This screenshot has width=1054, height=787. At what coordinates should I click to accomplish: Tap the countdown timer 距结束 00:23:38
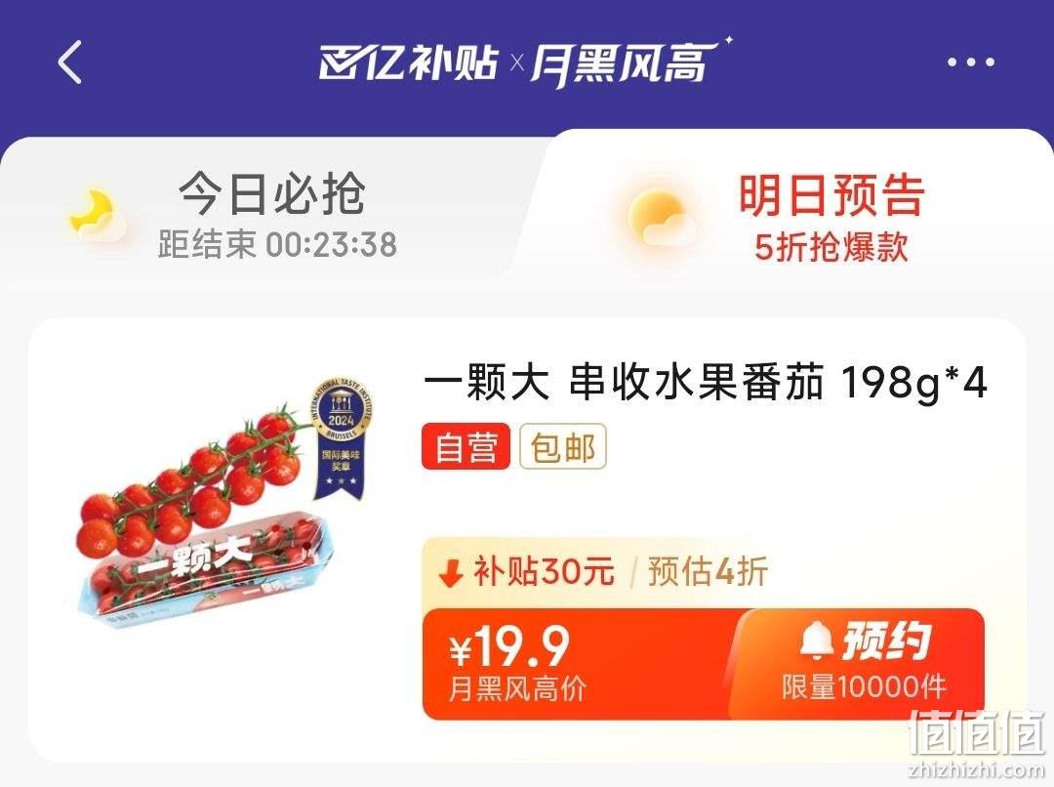[277, 243]
